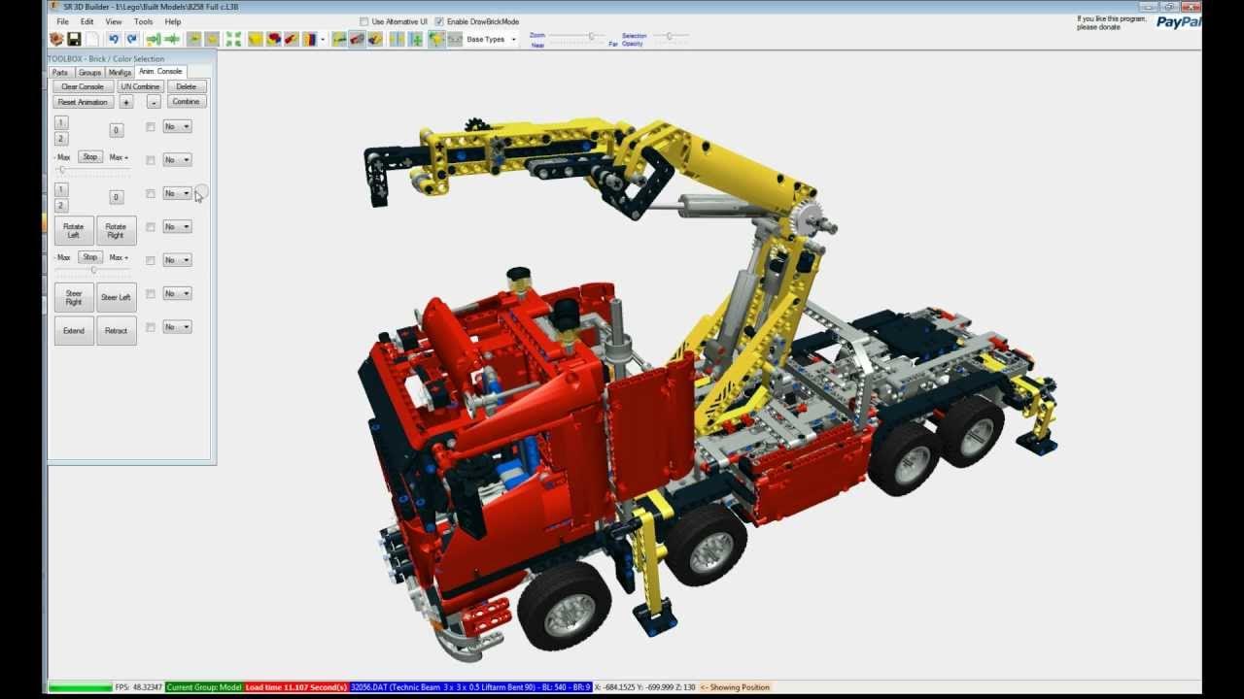Screen dimensions: 1244x699
Task: Click the minus button beside Combine
Action: pyautogui.click(x=154, y=102)
